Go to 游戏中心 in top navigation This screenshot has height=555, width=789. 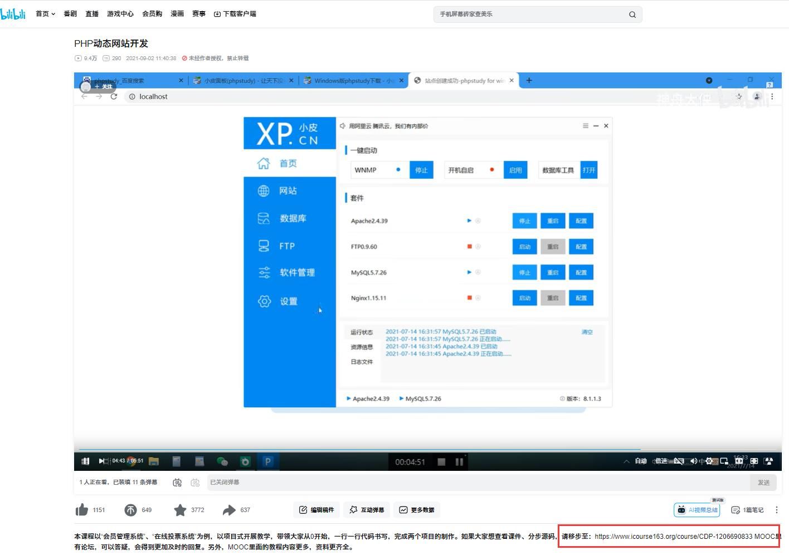pos(120,14)
